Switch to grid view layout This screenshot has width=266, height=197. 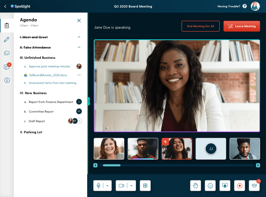tap(145, 185)
